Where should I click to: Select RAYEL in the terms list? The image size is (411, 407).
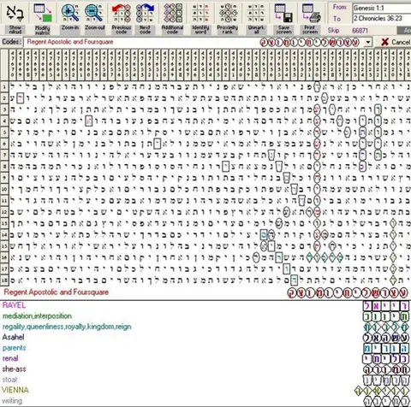pos(14,305)
